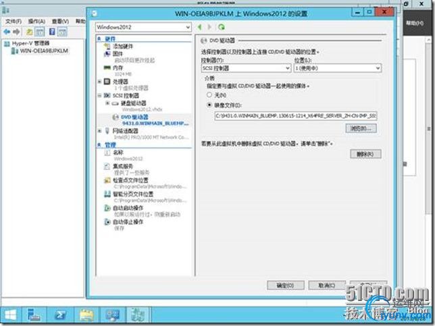This screenshot has width=435, height=326.
Task: Click the OK (确定) button
Action: tap(286, 286)
